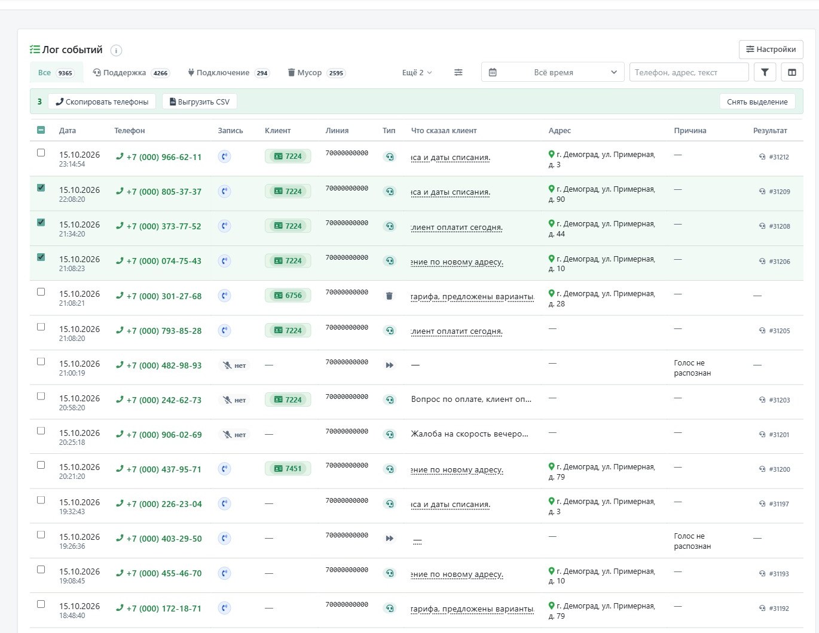Click Дата column header

(67, 130)
